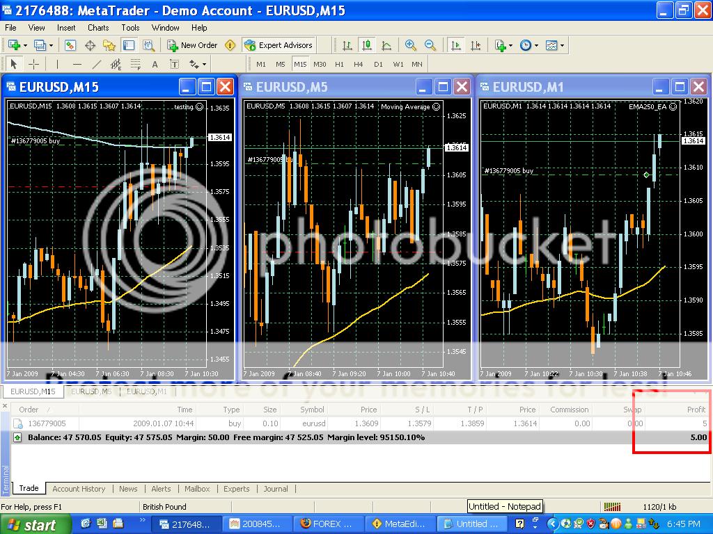Insert a text label with the A tool

coord(155,64)
